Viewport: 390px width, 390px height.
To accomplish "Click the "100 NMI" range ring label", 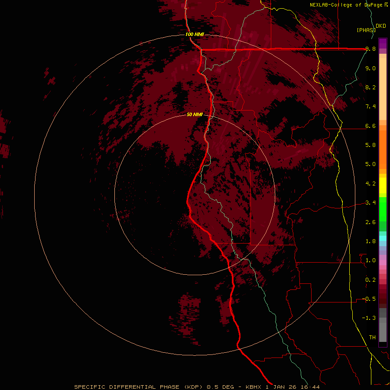I will pos(195,34).
